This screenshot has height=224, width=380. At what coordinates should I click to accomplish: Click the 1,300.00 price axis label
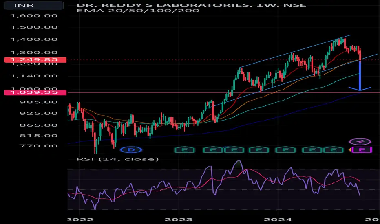coord(34,53)
